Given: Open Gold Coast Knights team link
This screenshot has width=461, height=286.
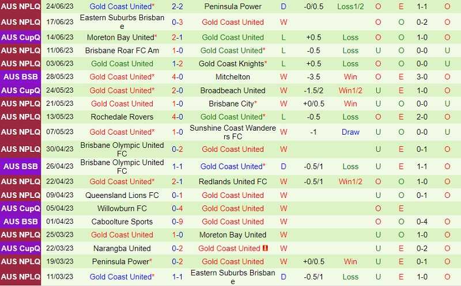Looking at the screenshot, I should pyautogui.click(x=231, y=64).
